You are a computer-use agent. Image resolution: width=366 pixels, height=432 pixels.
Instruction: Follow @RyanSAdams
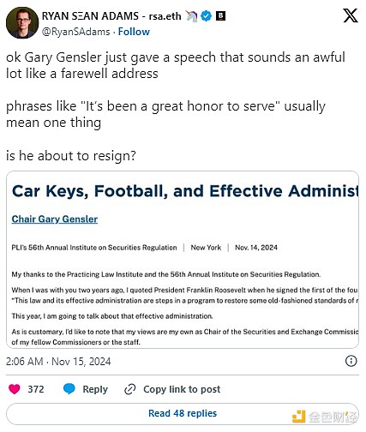click(x=134, y=32)
